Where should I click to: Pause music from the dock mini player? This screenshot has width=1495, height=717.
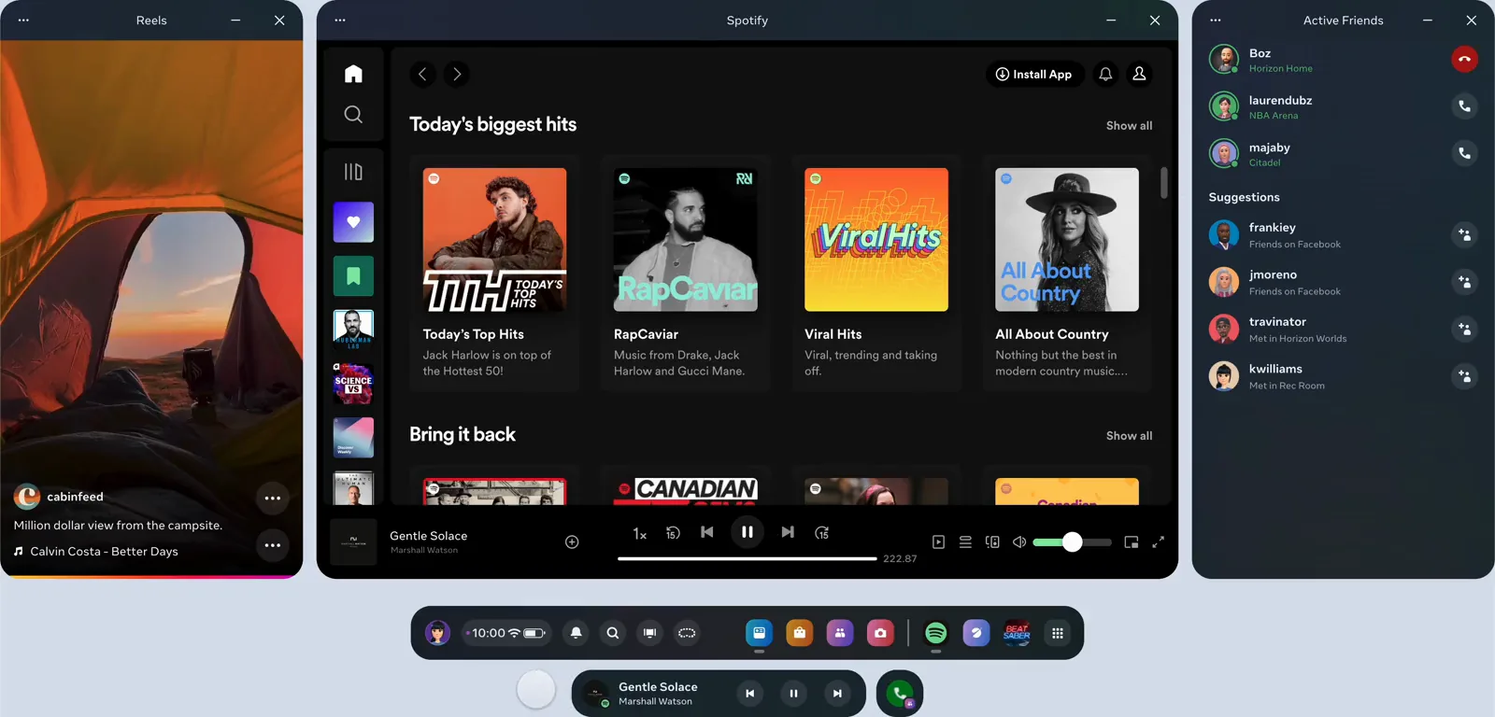[793, 694]
